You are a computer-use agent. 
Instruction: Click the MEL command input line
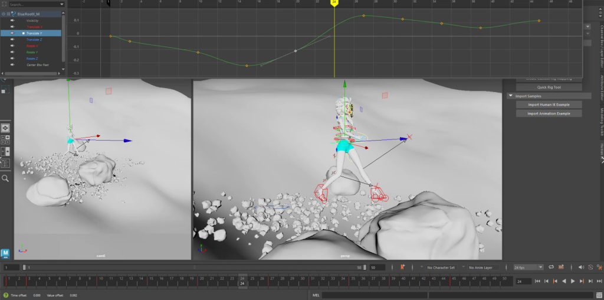pyautogui.click(x=373, y=295)
